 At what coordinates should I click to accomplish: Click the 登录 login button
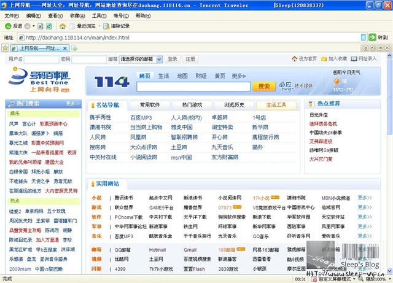(x=173, y=59)
